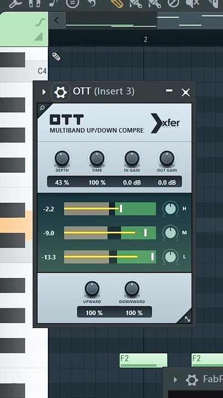
Task: Open FabFilter window settings gear icon
Action: tap(192, 380)
